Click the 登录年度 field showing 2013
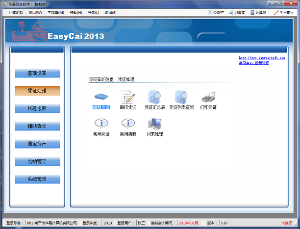300x229 pixels. pos(107,223)
